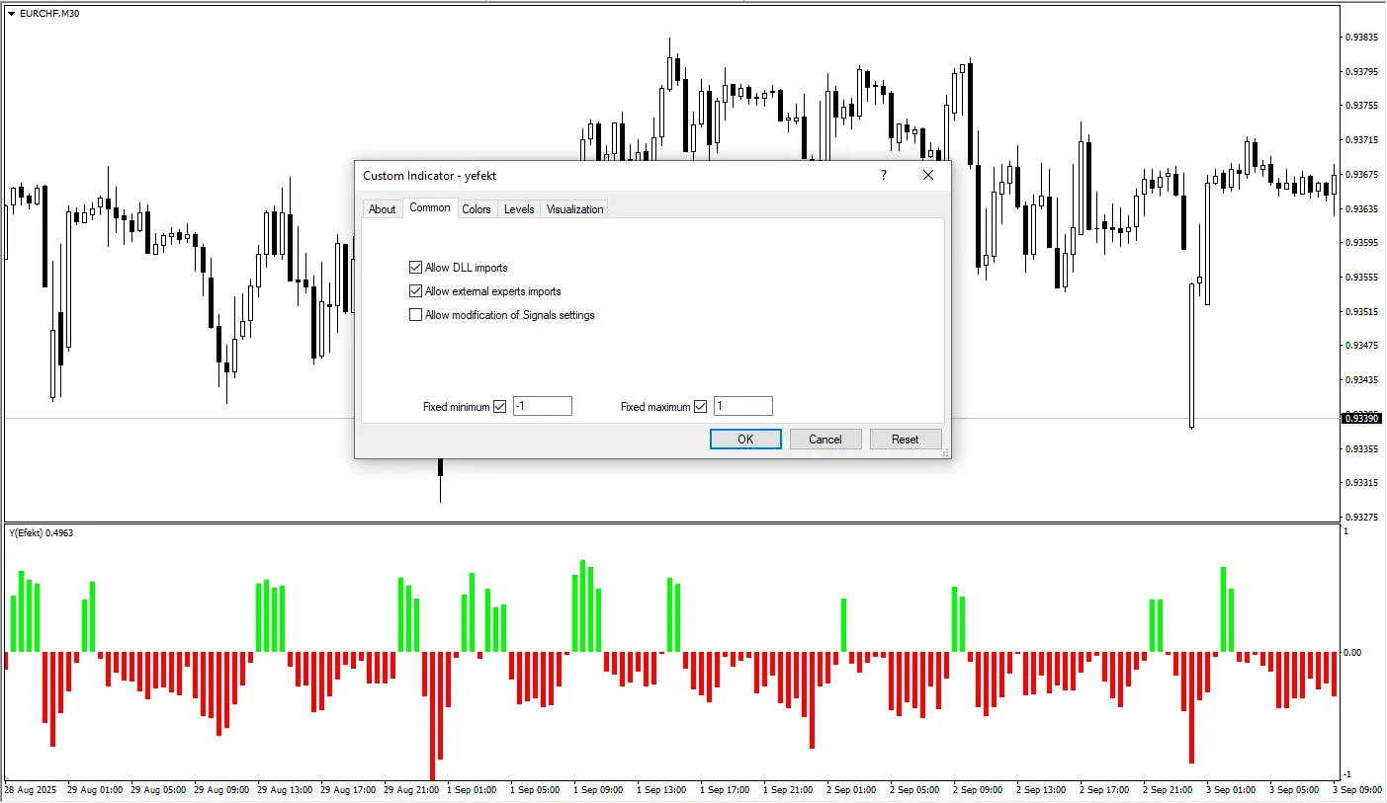Switch to the About tab
Screen dimensions: 1387x803
pyautogui.click(x=382, y=209)
